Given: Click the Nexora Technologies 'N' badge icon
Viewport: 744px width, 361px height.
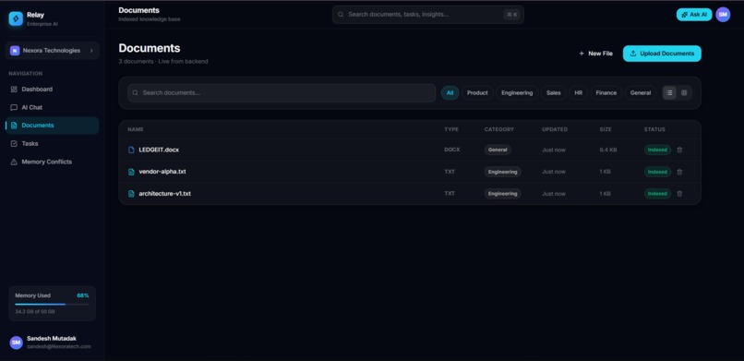Looking at the screenshot, I should tap(15, 51).
